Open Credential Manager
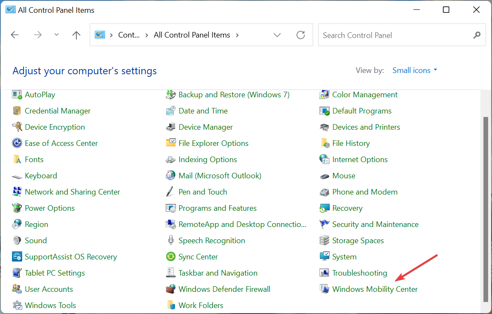492x314 pixels. tap(57, 110)
